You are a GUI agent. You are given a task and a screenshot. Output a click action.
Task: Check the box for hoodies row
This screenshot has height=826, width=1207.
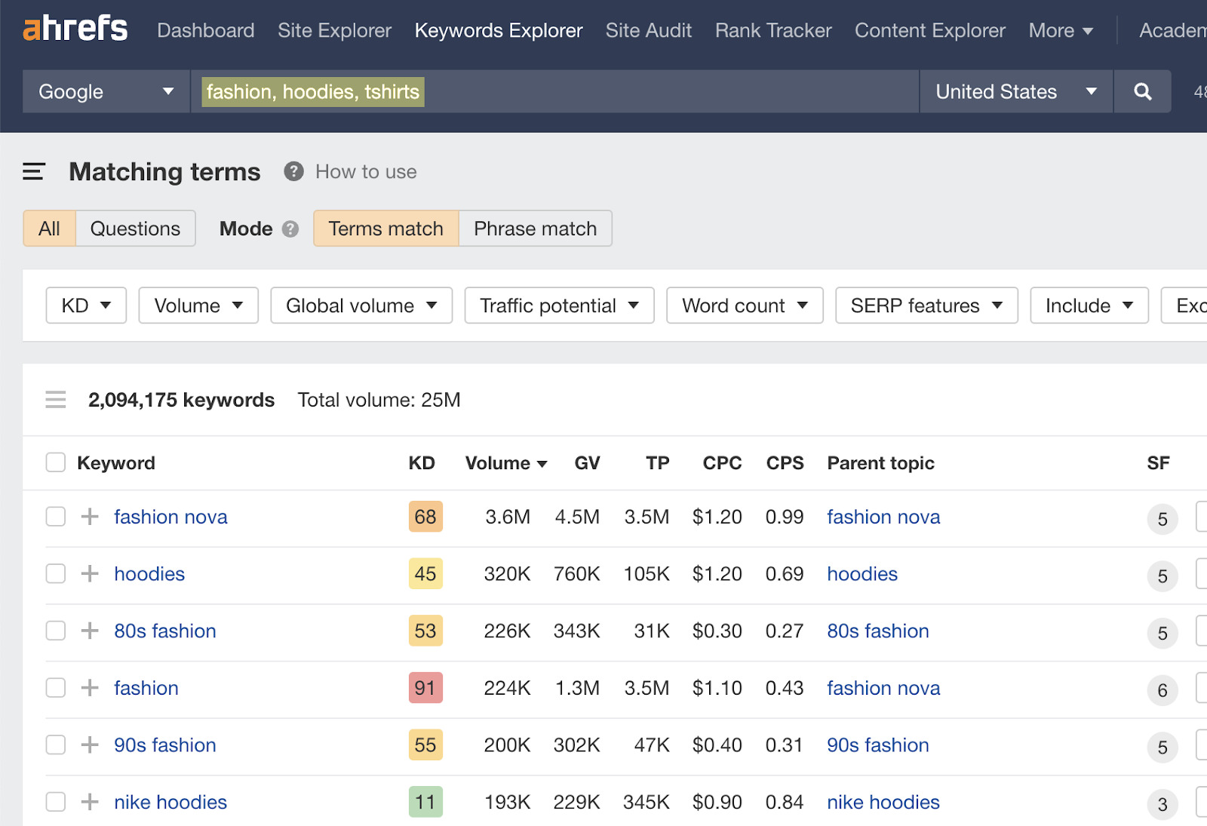56,574
